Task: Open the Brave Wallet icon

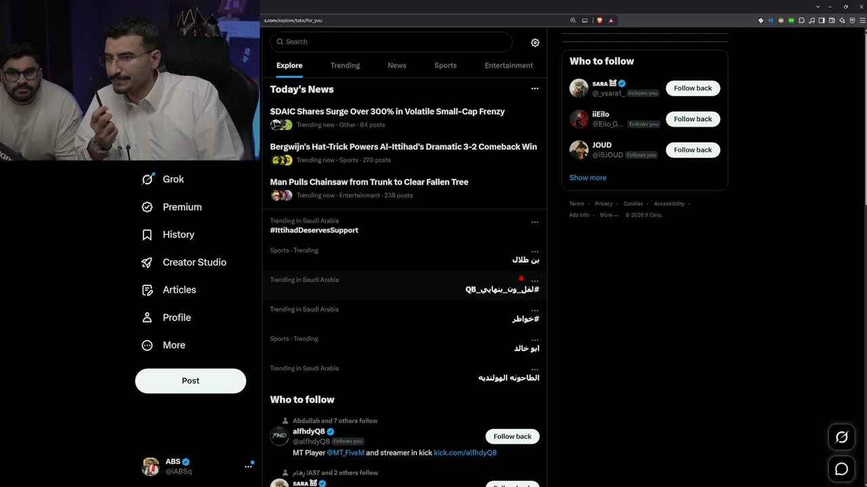Action: coord(832,20)
